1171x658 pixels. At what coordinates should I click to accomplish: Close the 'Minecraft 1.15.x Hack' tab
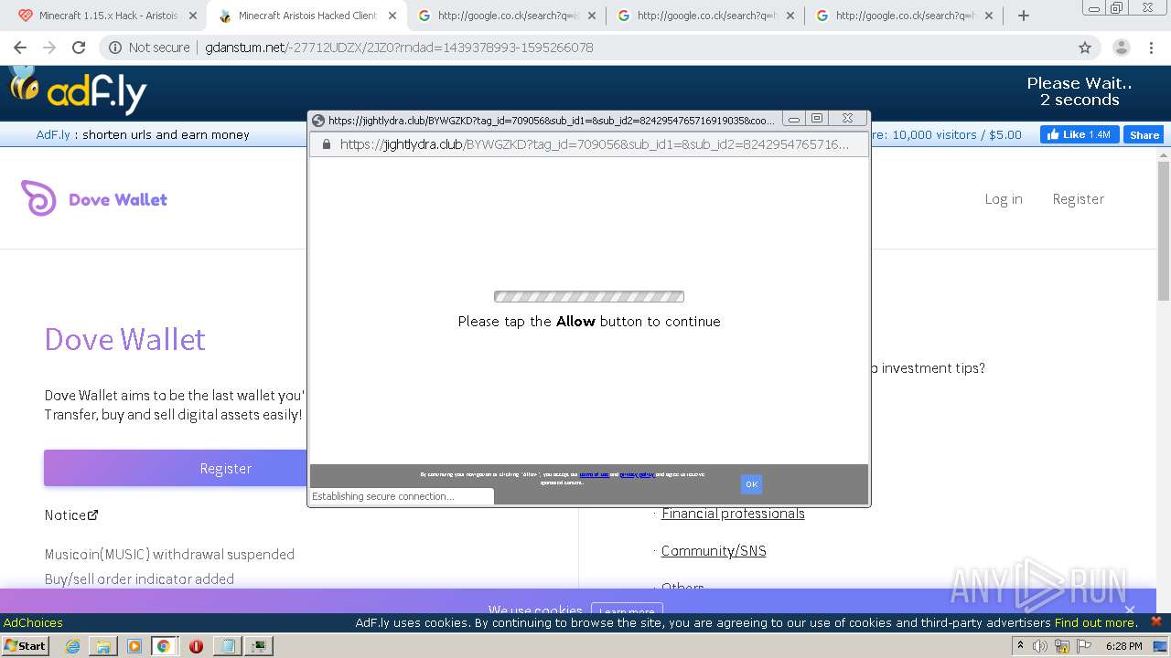click(x=192, y=16)
